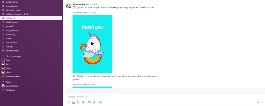Click the bold formatting icon
Viewport: 265px width, 106px height.
click(x=69, y=91)
